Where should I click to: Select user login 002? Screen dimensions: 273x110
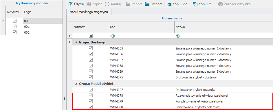[x=43, y=32]
